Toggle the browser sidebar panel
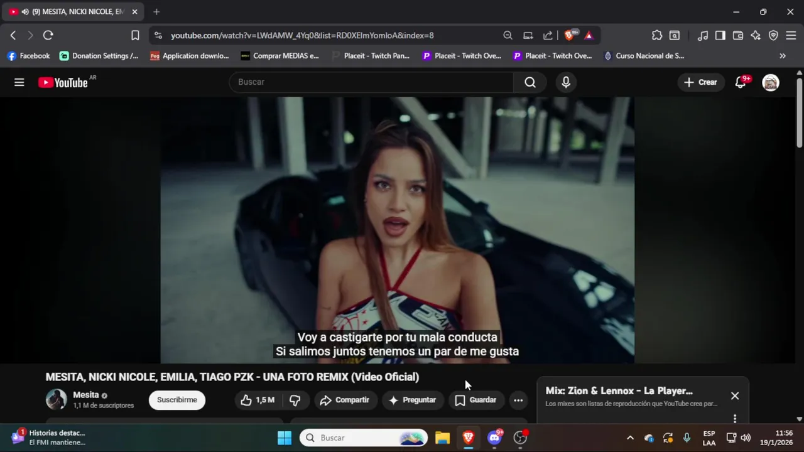 coord(720,35)
